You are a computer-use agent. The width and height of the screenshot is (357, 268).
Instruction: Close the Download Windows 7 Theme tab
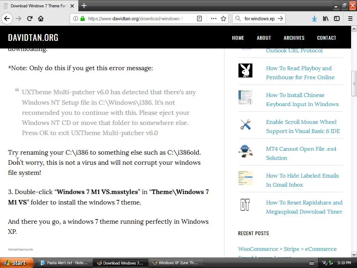click(72, 6)
